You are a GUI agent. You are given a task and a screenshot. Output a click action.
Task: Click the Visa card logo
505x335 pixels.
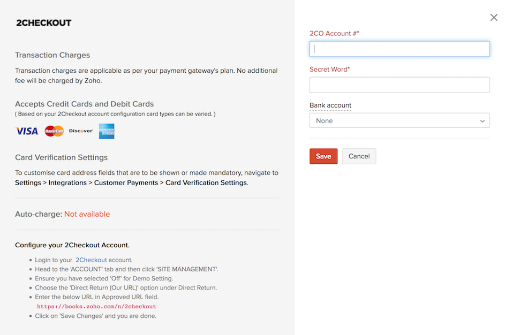27,131
